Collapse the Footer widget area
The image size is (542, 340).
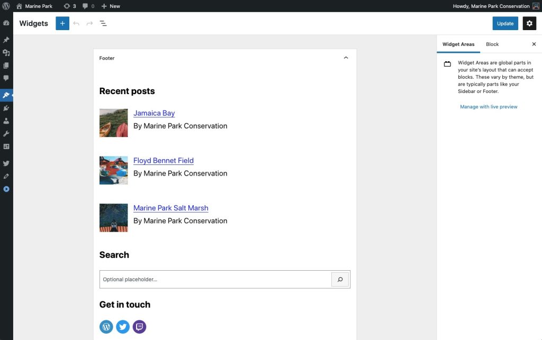pos(346,58)
